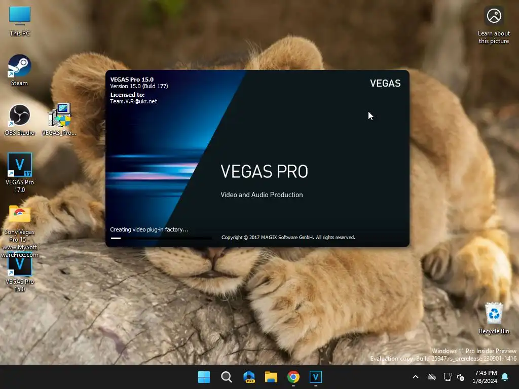519x389 pixels.
Task: Click VEGAS Pro taskbar button
Action: coord(316,377)
